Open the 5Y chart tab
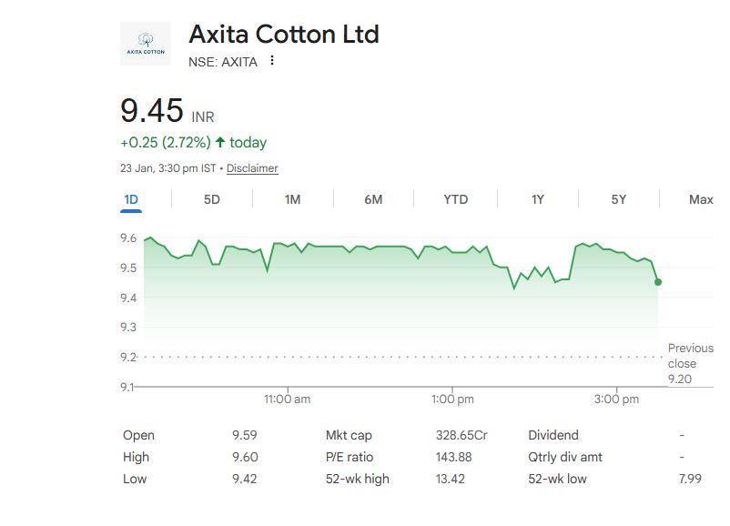 619,199
